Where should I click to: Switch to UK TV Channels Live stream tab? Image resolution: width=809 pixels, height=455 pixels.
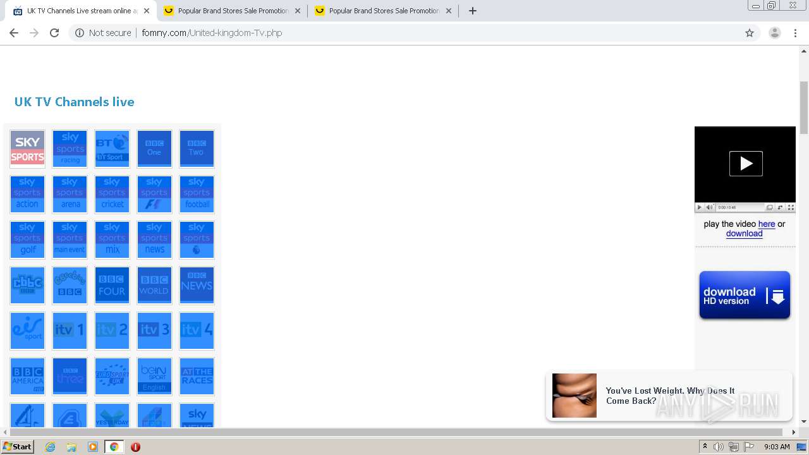[81, 11]
